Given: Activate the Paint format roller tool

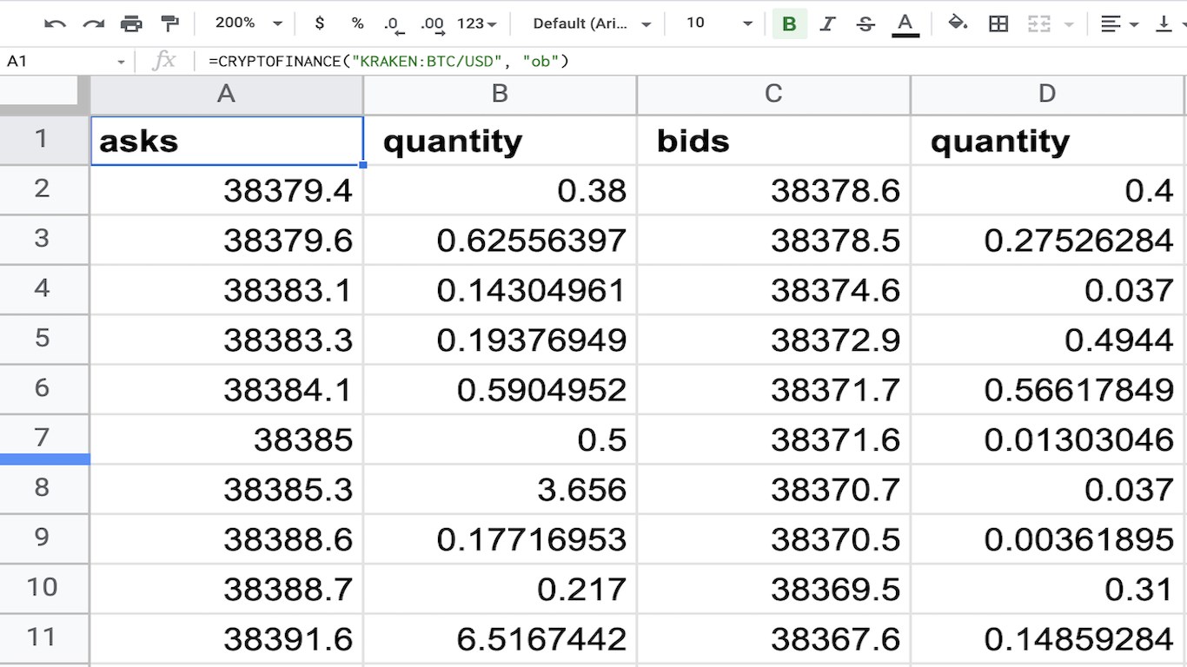Looking at the screenshot, I should coord(170,23).
